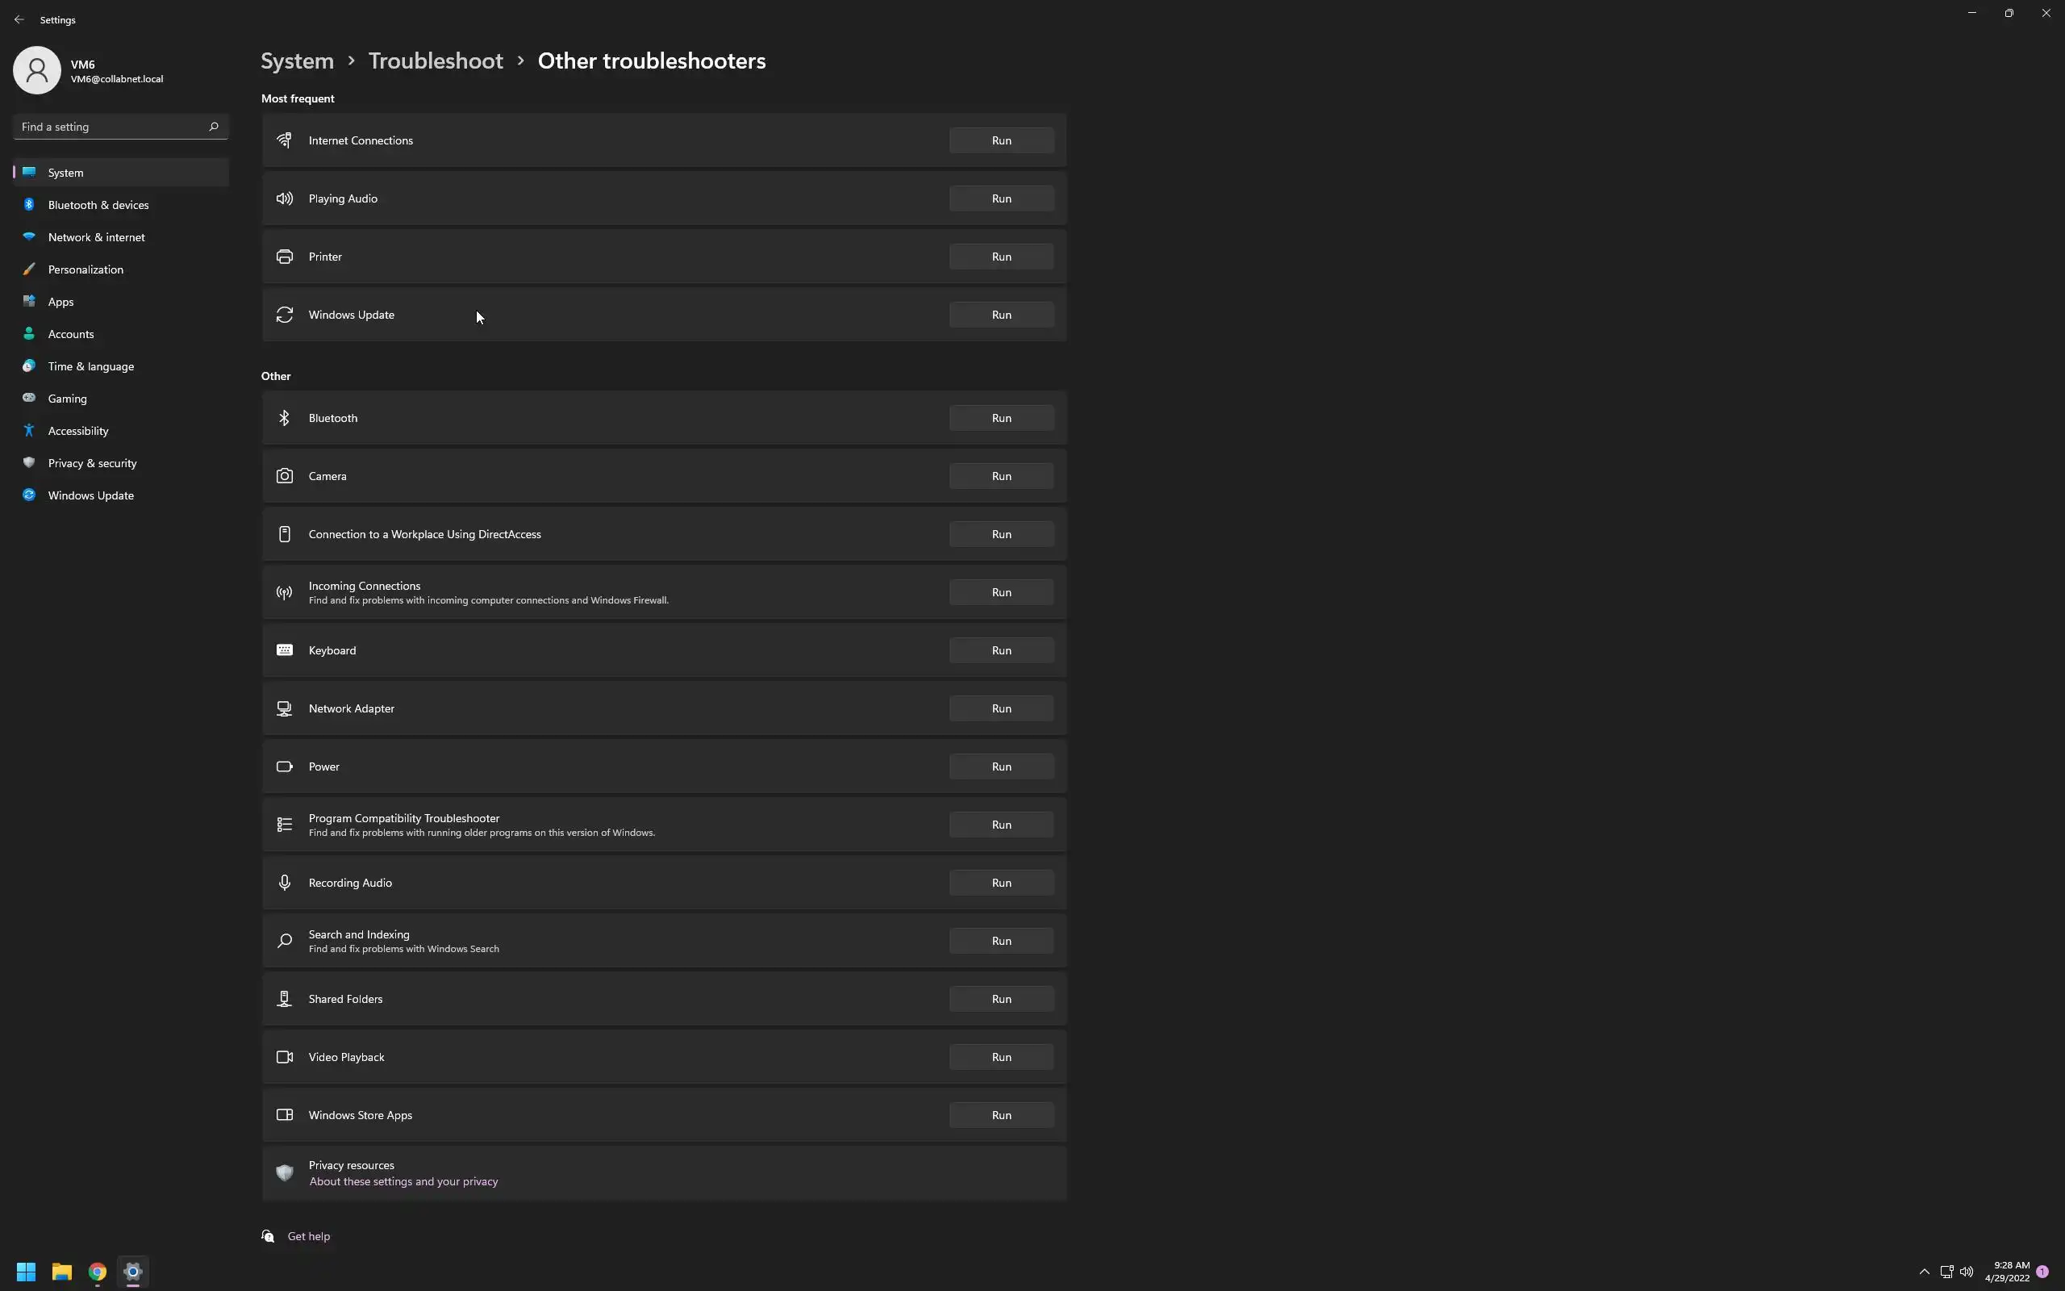2065x1291 pixels.
Task: Click the Get help chat icon
Action: pos(268,1235)
